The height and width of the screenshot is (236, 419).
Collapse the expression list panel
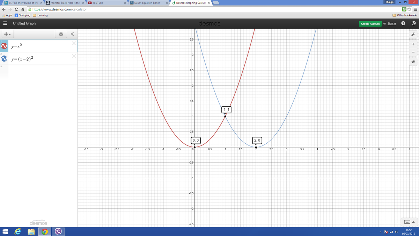72,34
